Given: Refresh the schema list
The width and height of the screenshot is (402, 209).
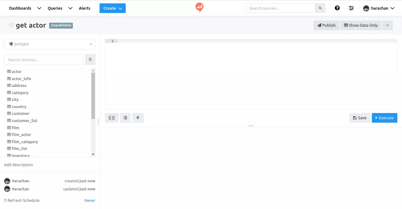Looking at the screenshot, I should coord(90,59).
